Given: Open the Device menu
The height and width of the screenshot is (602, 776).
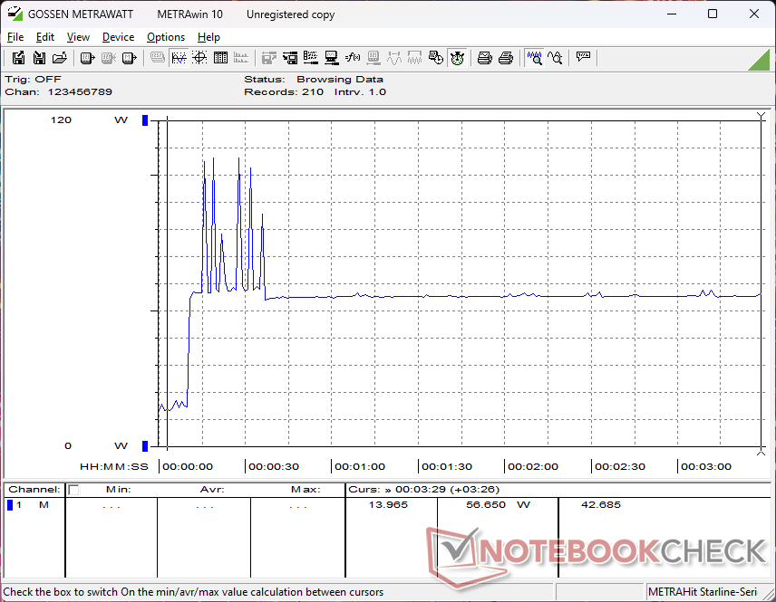Looking at the screenshot, I should (x=118, y=37).
